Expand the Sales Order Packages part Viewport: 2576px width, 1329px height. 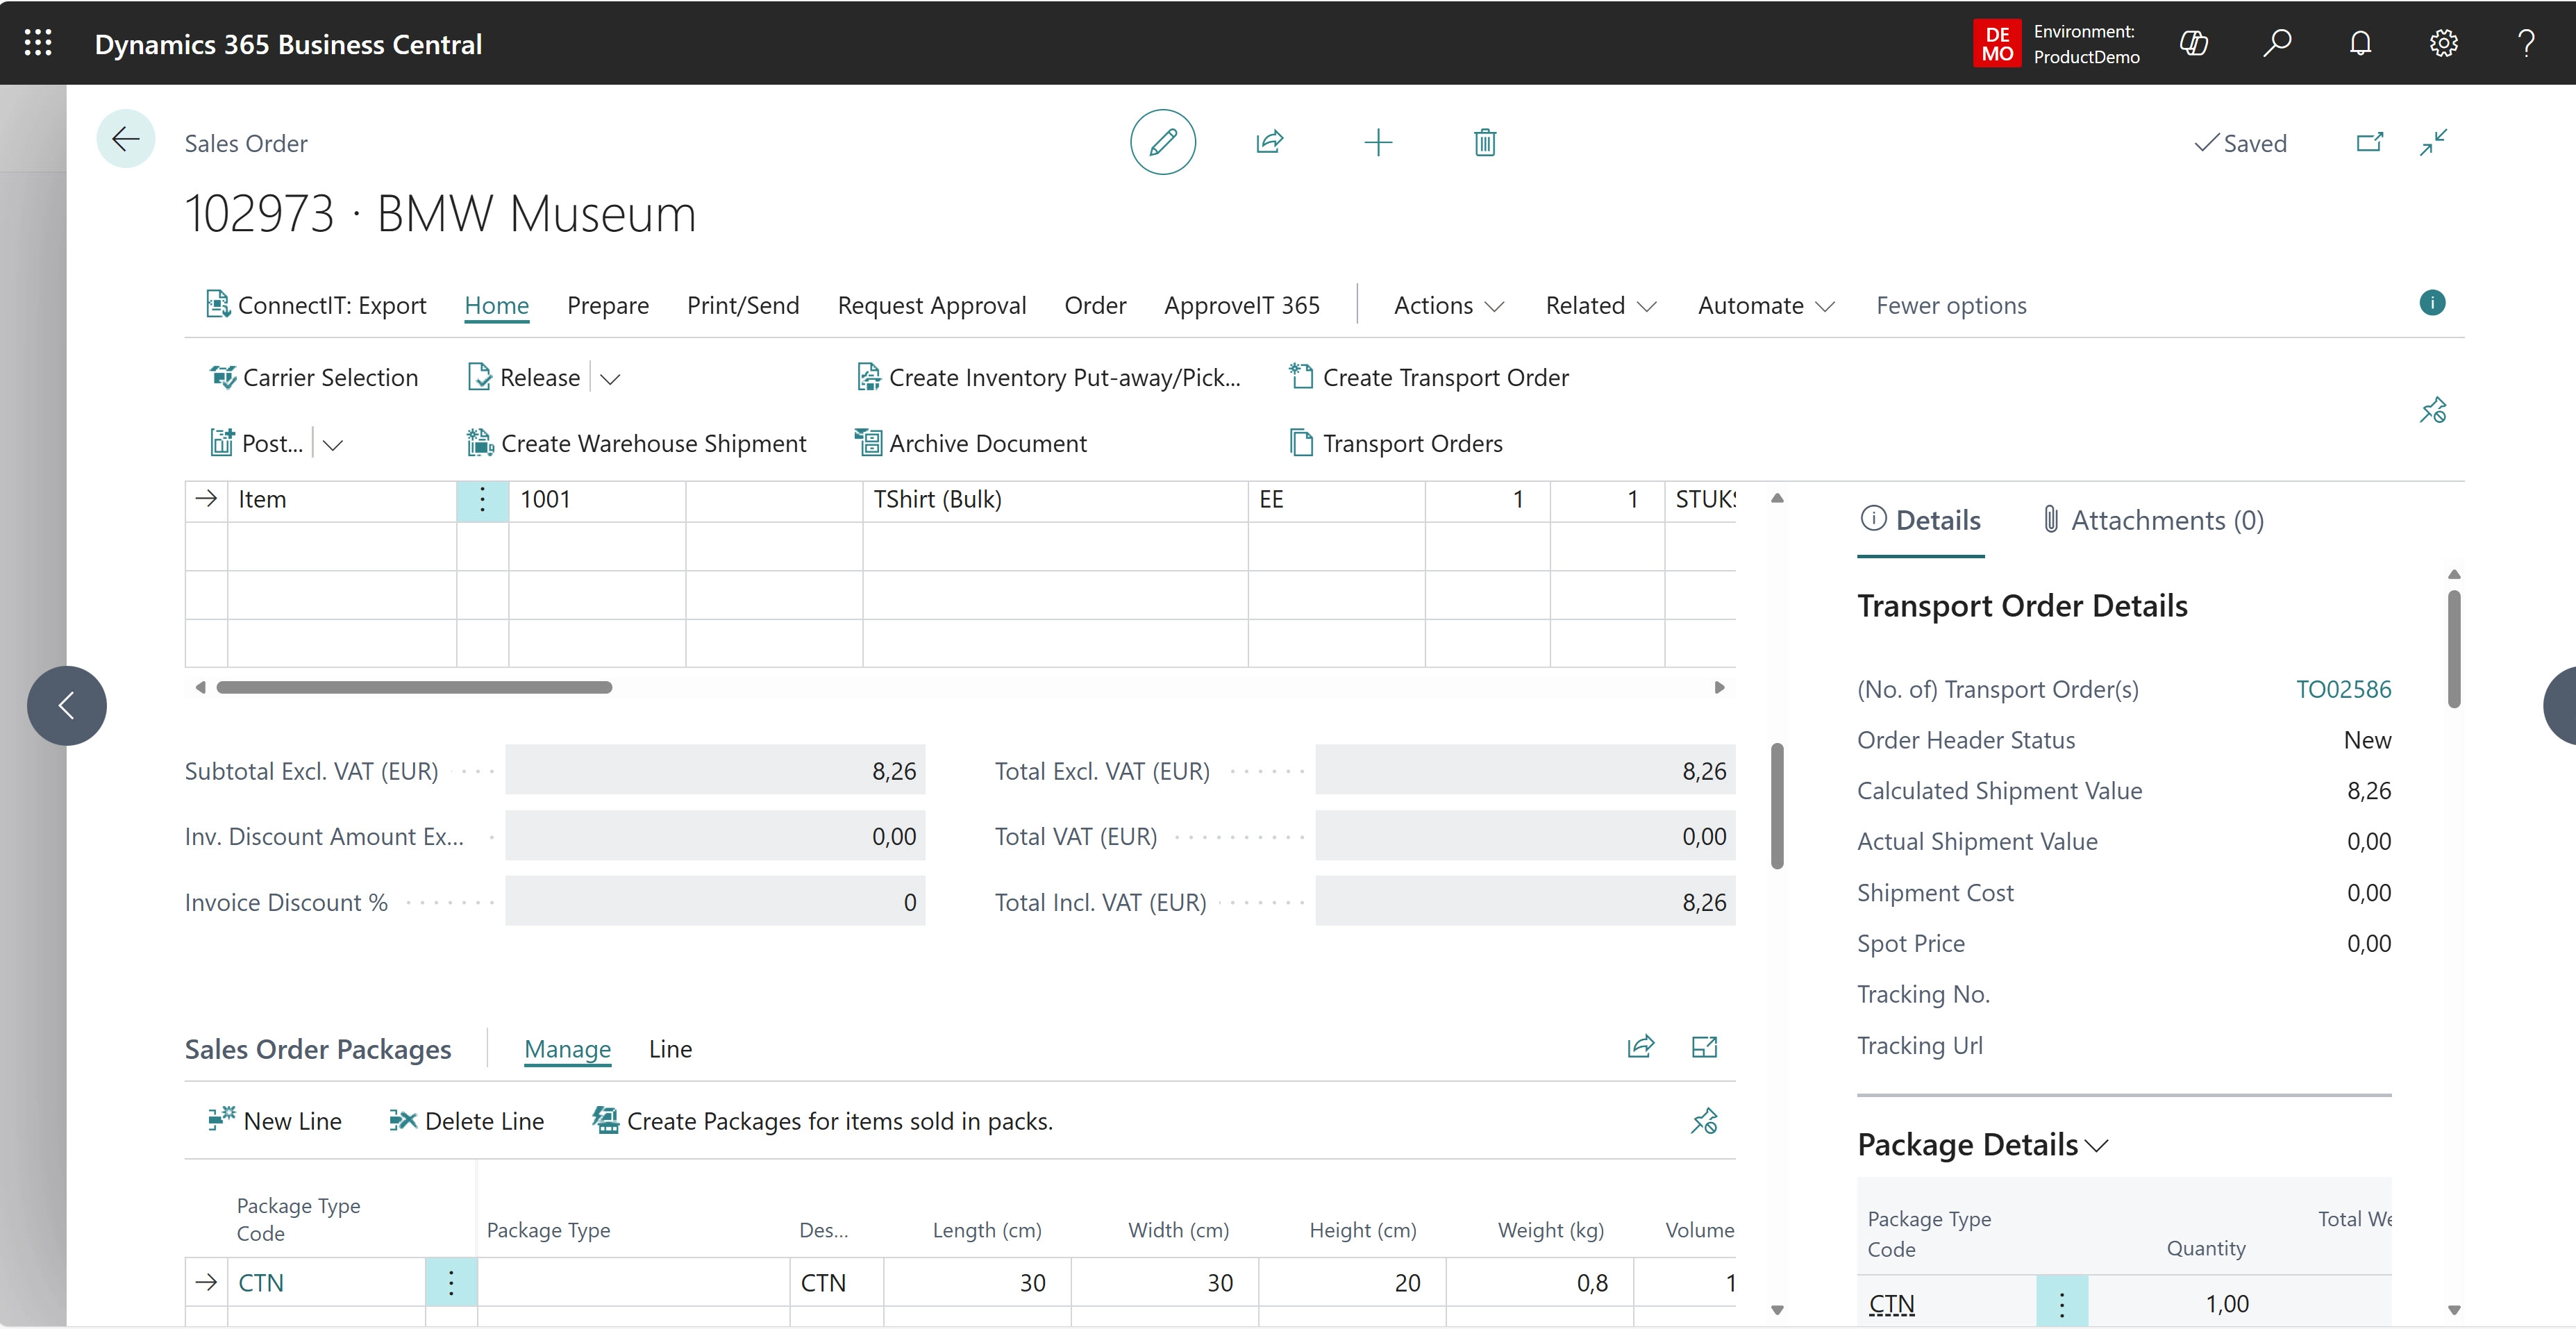point(1704,1047)
